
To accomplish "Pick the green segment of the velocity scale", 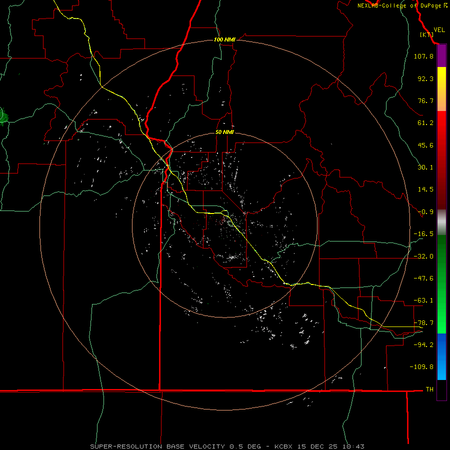I will coord(441,284).
